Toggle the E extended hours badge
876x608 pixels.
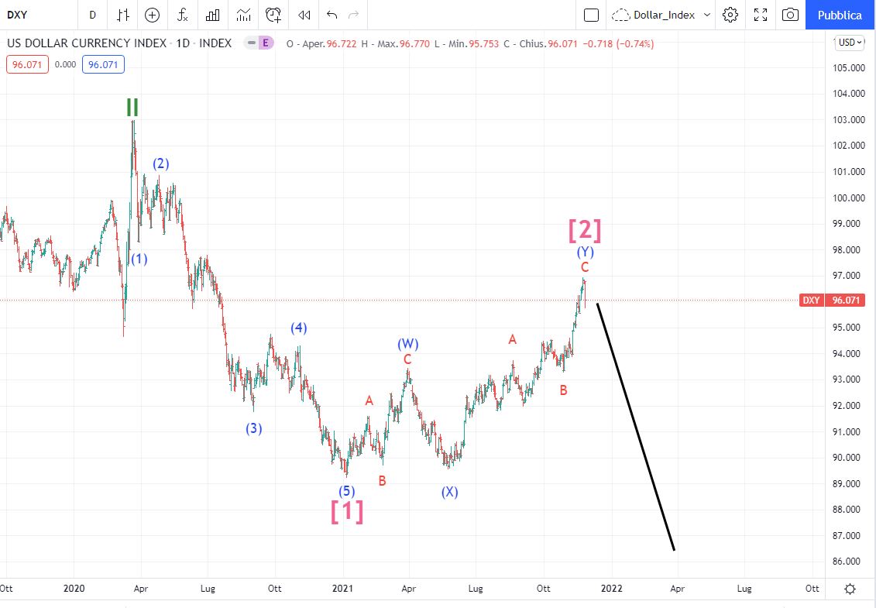(266, 43)
